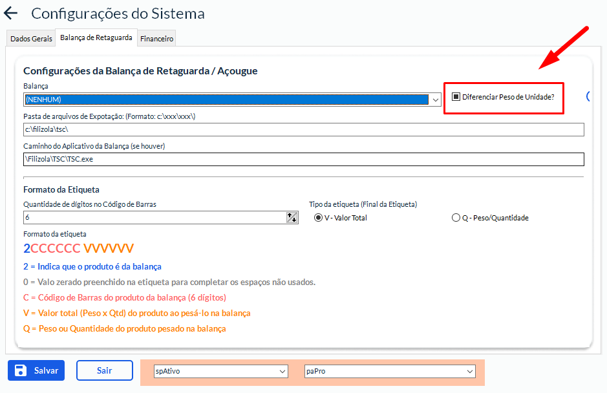The height and width of the screenshot is (393, 607).
Task: Click the back arrow beside Configurações do Sistema
Action: [x=11, y=13]
